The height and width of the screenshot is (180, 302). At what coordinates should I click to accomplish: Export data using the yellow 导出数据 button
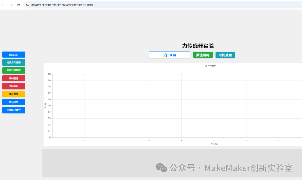click(14, 94)
